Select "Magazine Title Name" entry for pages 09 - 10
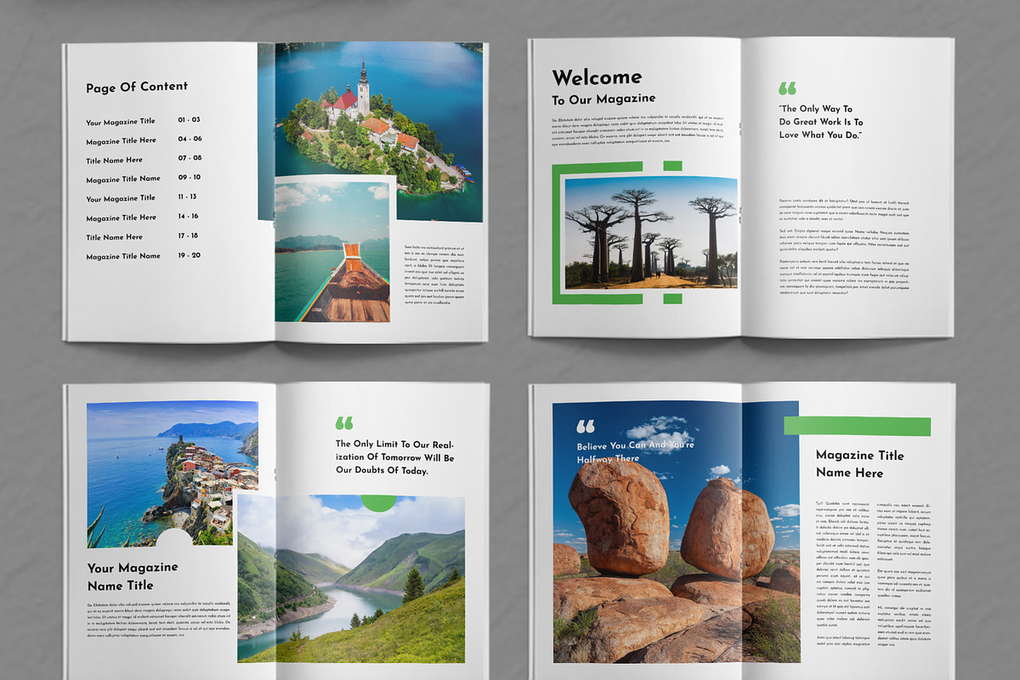Image resolution: width=1020 pixels, height=680 pixels. point(123,179)
